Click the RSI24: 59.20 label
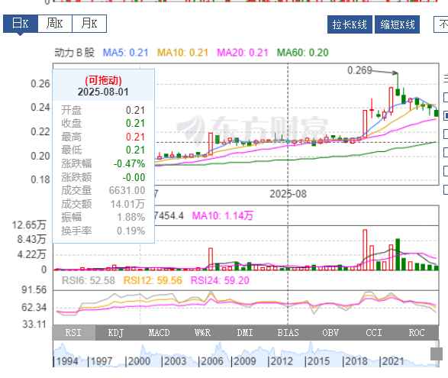The image size is (448, 378). tap(220, 280)
